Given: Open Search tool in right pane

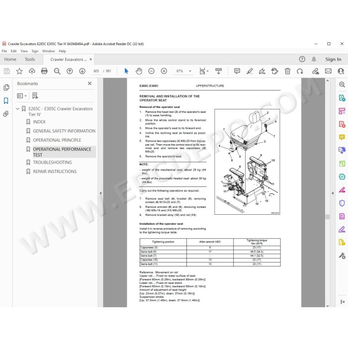Looking at the screenshot, I should click(342, 85).
